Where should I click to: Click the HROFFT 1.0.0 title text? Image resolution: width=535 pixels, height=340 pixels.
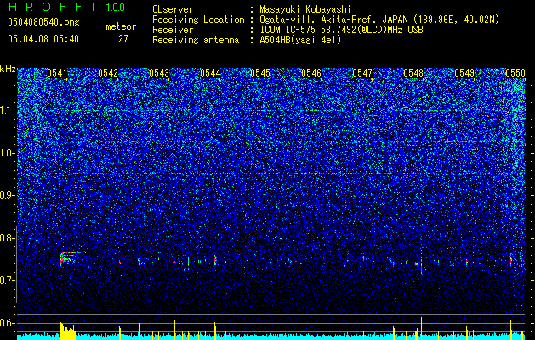(x=66, y=7)
